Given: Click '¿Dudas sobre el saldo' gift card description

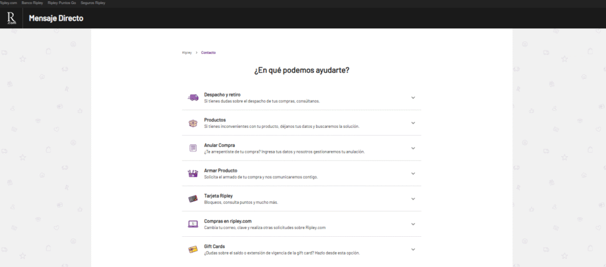Looking at the screenshot, I should click(282, 253).
